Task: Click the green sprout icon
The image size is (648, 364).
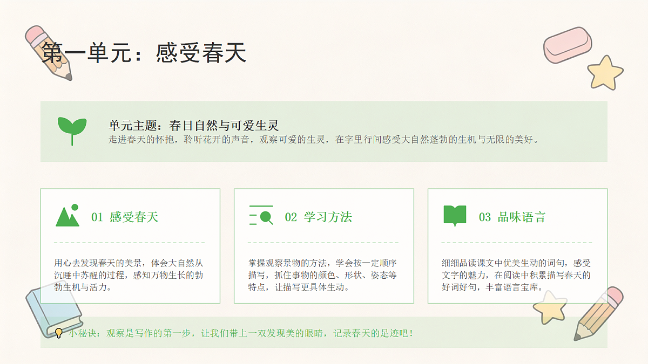Action: tap(72, 131)
